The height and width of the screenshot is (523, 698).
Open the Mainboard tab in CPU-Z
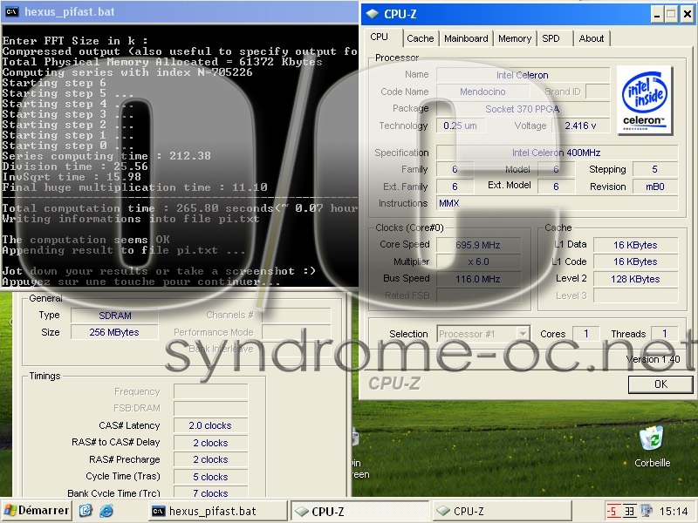pos(466,38)
